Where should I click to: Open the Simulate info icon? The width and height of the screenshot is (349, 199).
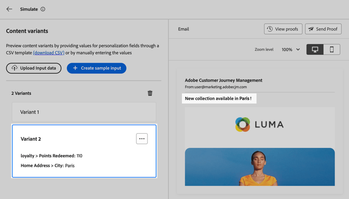pyautogui.click(x=43, y=9)
